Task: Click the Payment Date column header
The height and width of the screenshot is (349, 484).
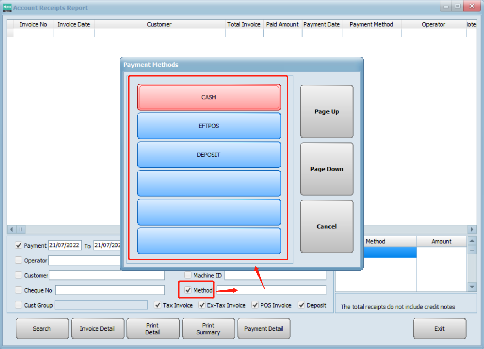Action: point(321,24)
